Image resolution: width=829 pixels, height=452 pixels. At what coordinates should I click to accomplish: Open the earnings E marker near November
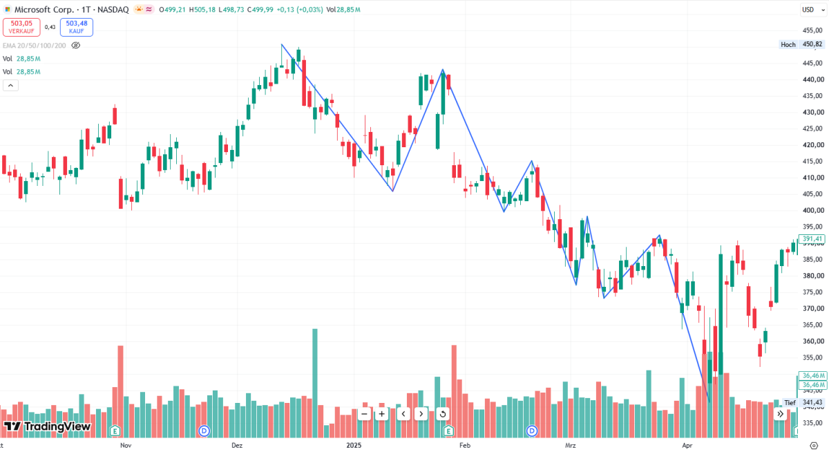pos(115,431)
